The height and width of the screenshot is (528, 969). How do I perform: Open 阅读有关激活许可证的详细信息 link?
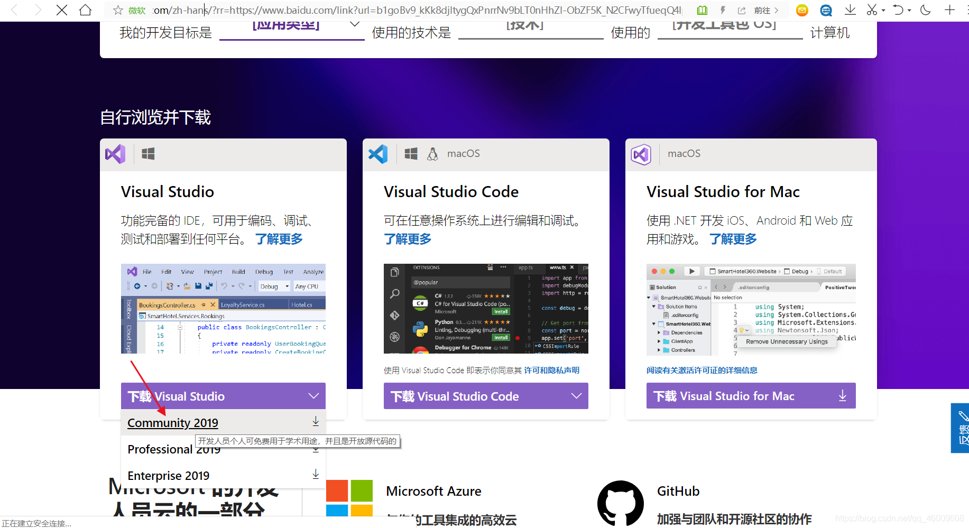[x=702, y=370]
